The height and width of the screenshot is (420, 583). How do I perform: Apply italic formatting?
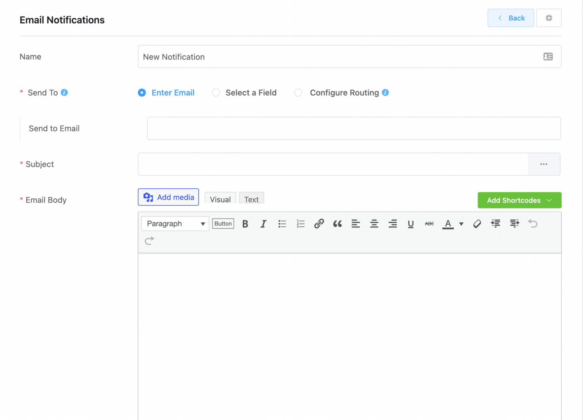263,224
